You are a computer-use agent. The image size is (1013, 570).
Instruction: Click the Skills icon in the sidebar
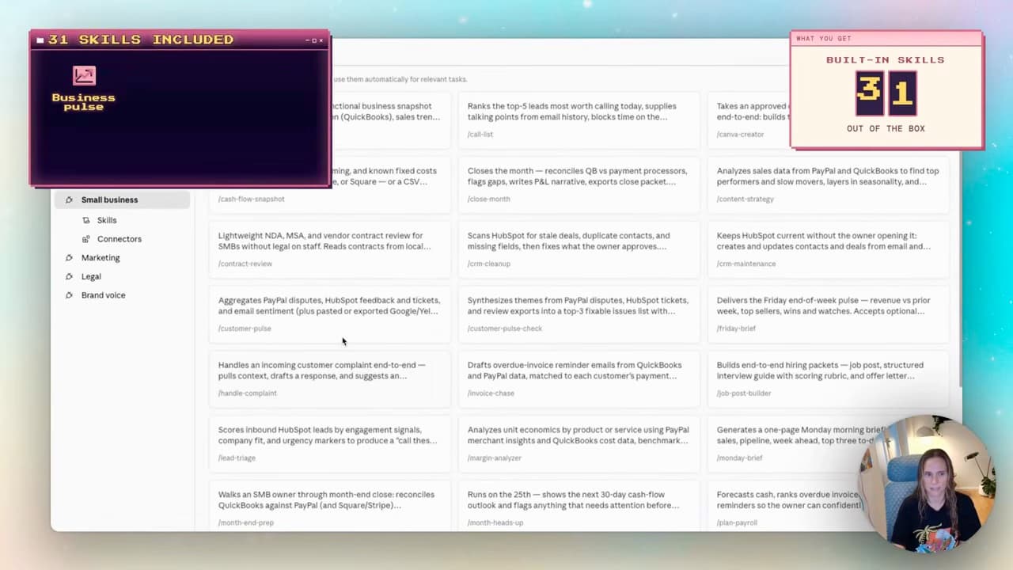(x=86, y=220)
